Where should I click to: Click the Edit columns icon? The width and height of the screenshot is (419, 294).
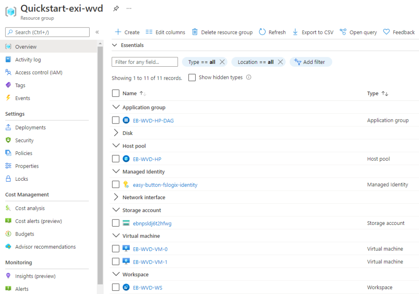point(149,32)
